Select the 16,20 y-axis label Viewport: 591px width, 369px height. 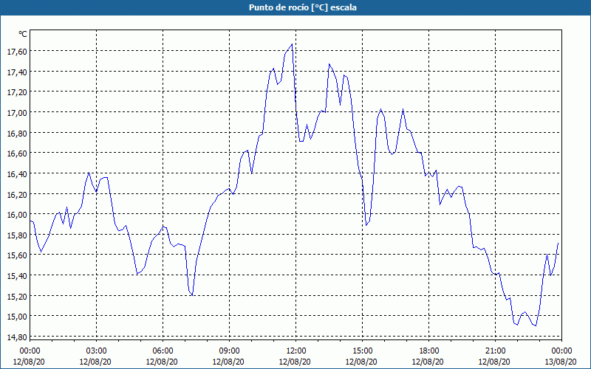[17, 194]
